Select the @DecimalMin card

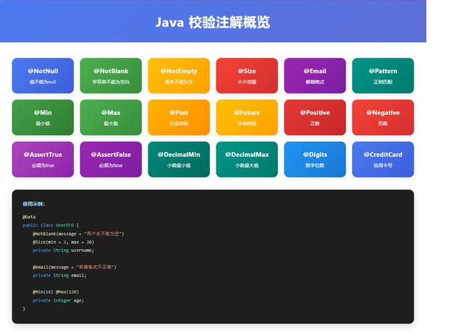(x=179, y=159)
